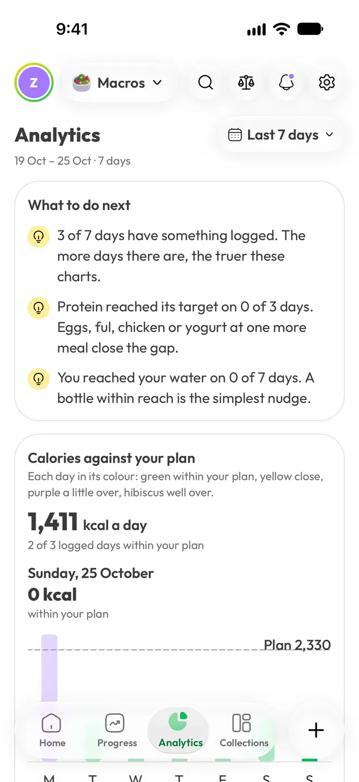Tap the purple Z profile avatar

point(34,83)
